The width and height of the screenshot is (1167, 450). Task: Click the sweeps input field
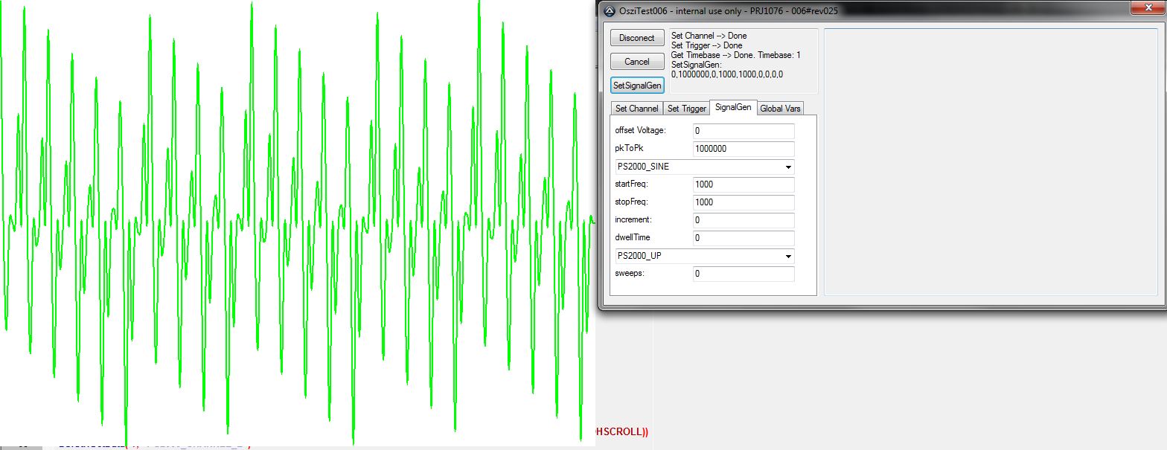743,274
